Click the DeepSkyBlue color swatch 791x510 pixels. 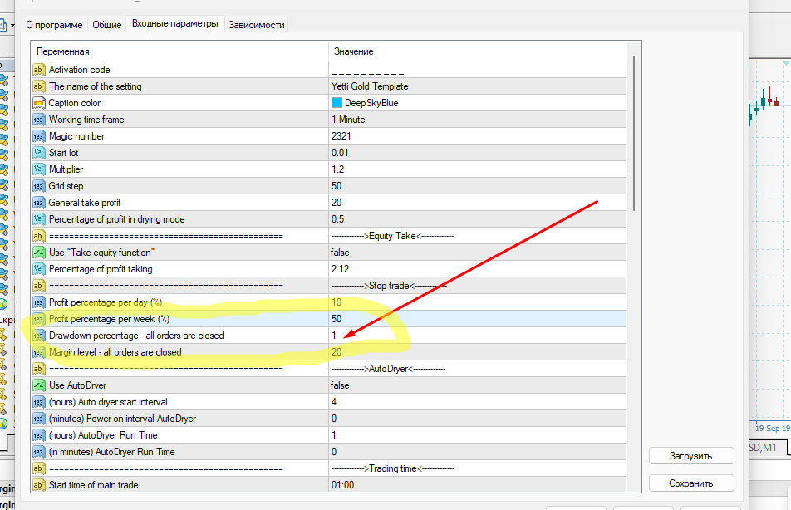[337, 103]
